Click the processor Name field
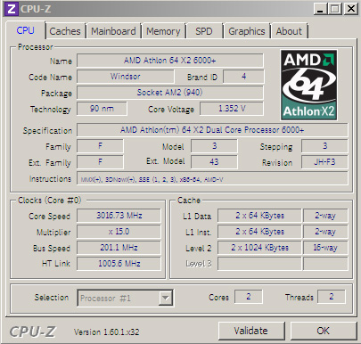Image resolution: width=361 pixels, height=344 pixels. [x=170, y=61]
